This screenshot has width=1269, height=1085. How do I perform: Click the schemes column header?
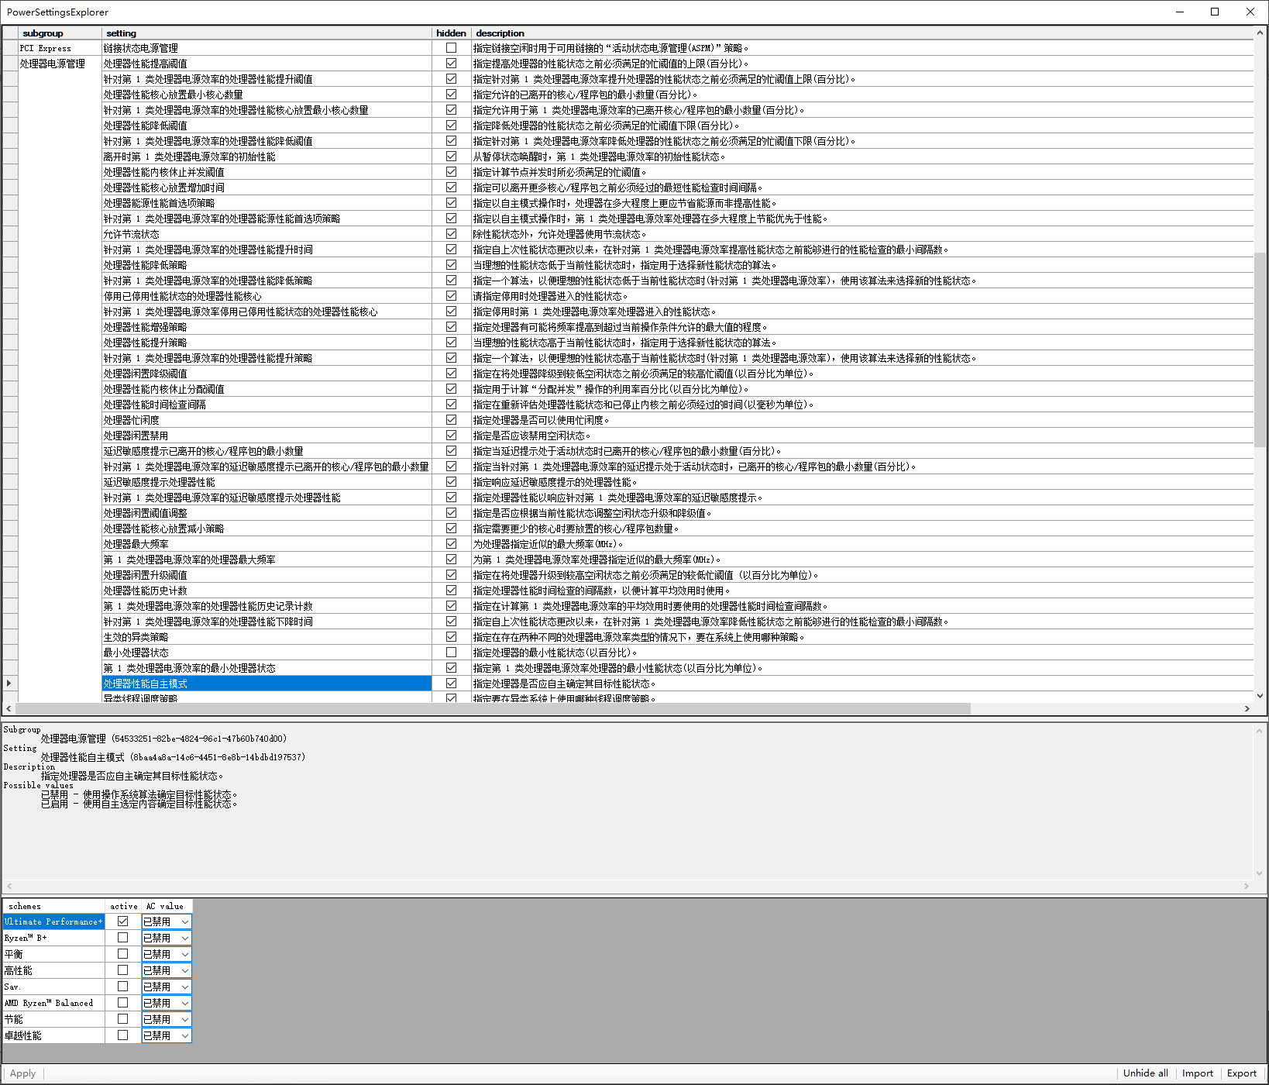tap(53, 906)
